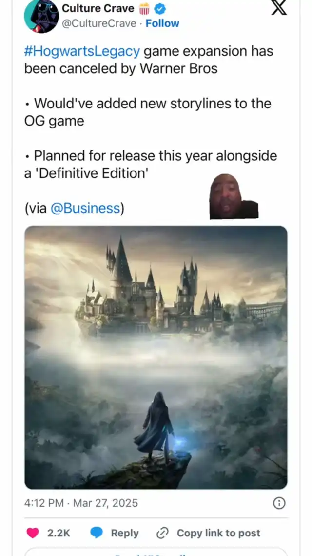Open the @Business mention link
Image resolution: width=312 pixels, height=556 pixels.
coord(85,209)
